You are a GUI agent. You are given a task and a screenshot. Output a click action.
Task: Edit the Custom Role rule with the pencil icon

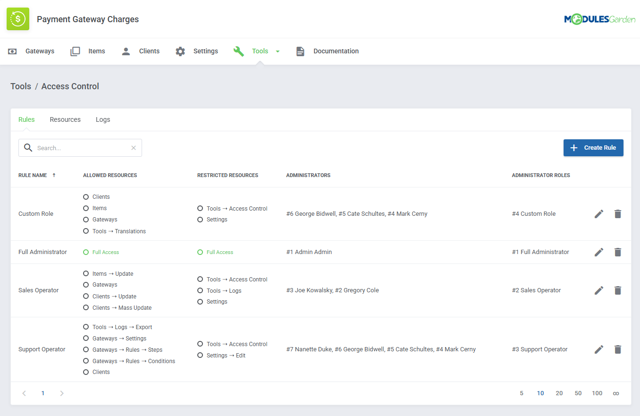(598, 213)
